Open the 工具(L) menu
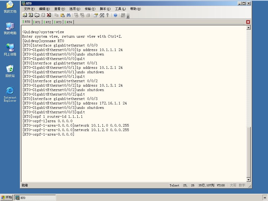 point(120,9)
